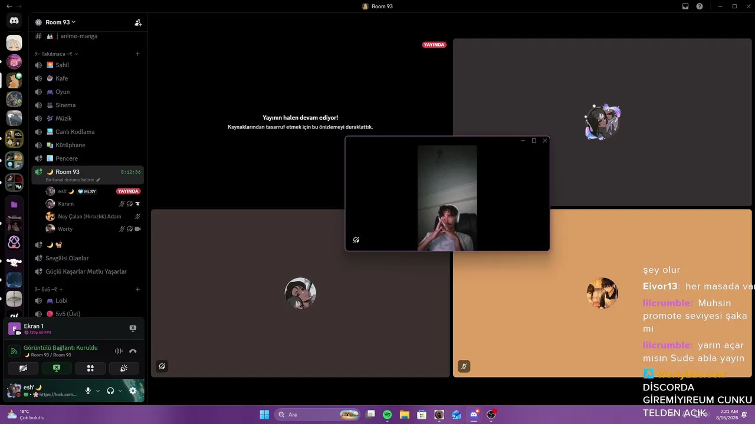Viewport: 755px width, 424px height.
Task: Open Spotify from the taskbar
Action: 388,415
